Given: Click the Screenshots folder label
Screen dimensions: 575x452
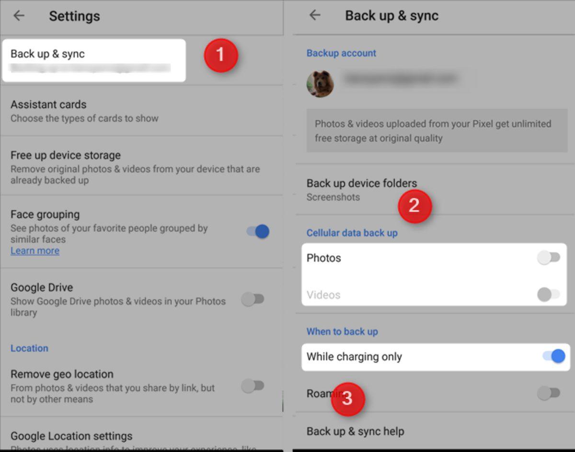Looking at the screenshot, I should pyautogui.click(x=333, y=197).
